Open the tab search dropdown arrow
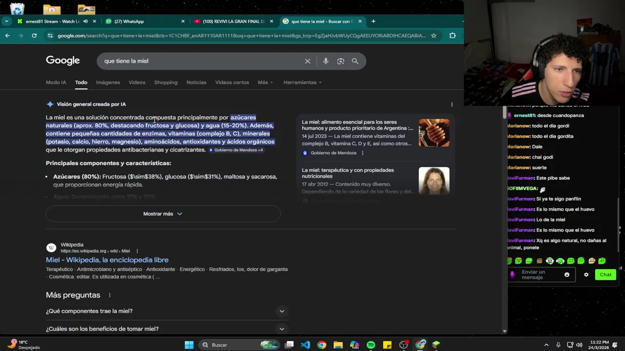The width and height of the screenshot is (625, 351). (x=6, y=21)
